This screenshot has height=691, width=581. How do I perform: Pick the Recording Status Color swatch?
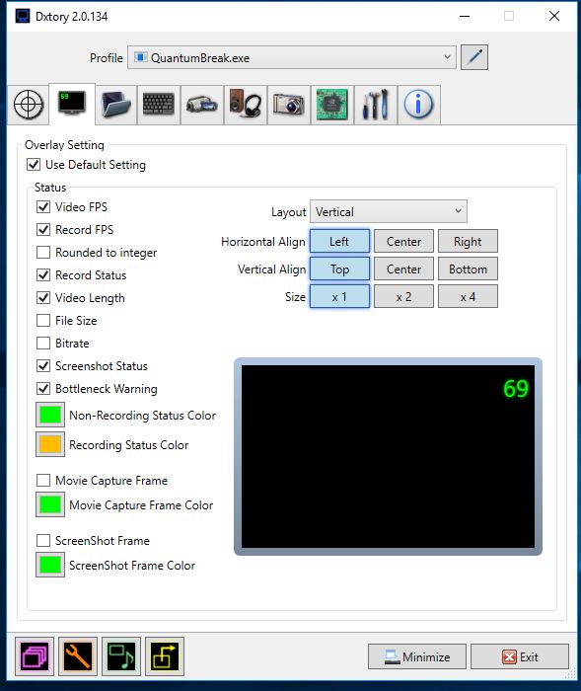pos(50,444)
